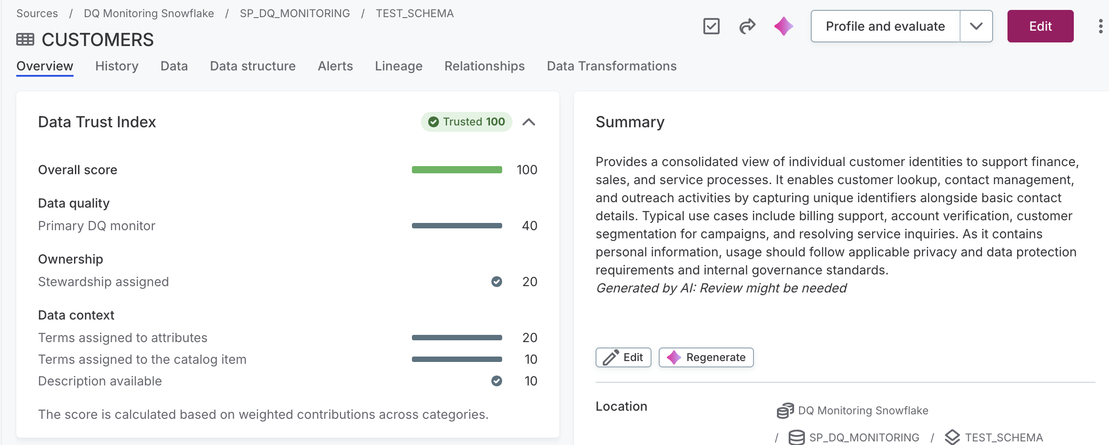Click the Trusted 100 status badge
The width and height of the screenshot is (1109, 445).
coord(467,122)
